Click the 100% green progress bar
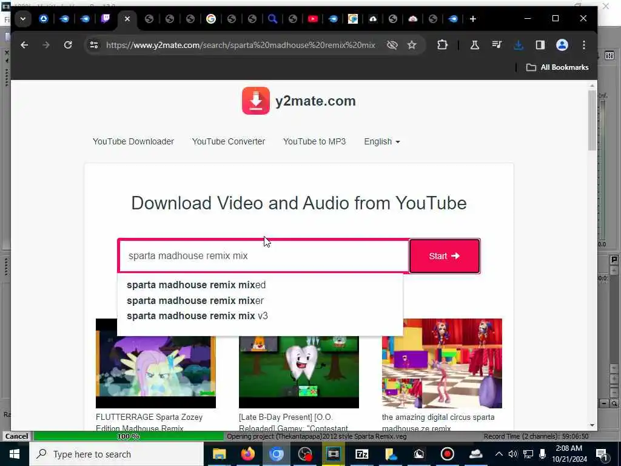This screenshot has height=466, width=621. click(129, 436)
